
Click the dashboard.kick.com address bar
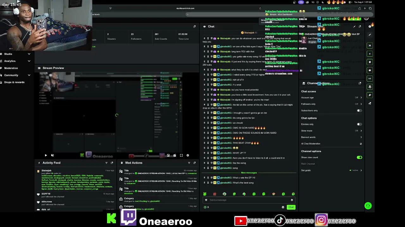click(x=185, y=8)
